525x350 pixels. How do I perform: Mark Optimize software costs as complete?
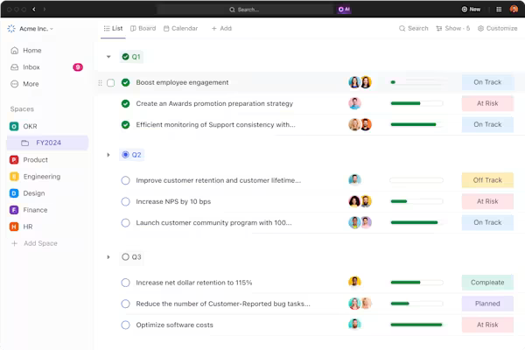(x=125, y=325)
